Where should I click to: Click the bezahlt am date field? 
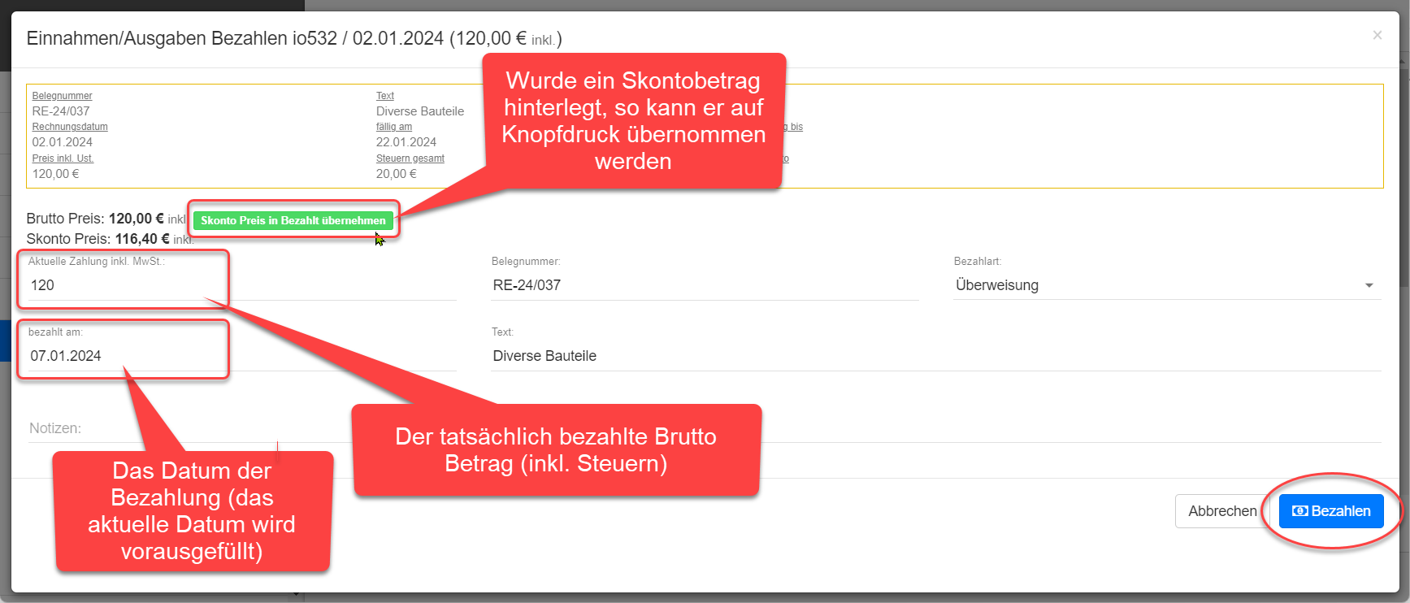coord(122,356)
